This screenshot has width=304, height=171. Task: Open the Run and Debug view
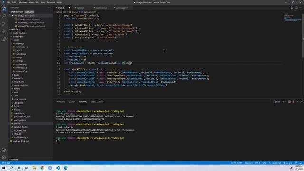click(4, 31)
